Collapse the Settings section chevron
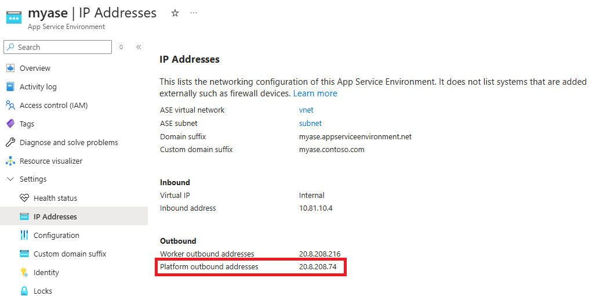Viewport: 603px width, 296px height. click(x=10, y=179)
